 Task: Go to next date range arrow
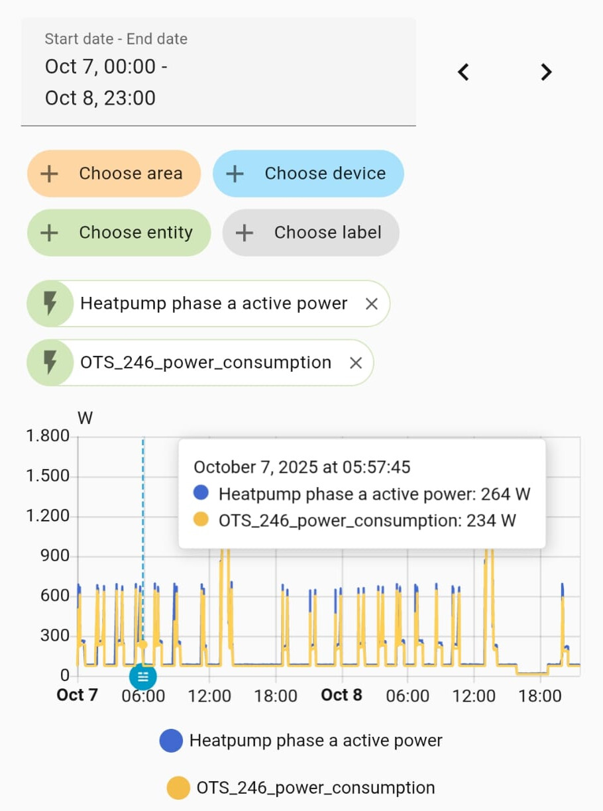pyautogui.click(x=546, y=72)
